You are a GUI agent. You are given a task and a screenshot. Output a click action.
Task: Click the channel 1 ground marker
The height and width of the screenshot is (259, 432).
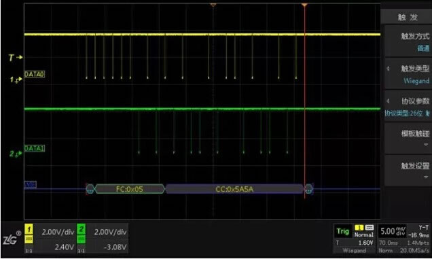(x=16, y=80)
